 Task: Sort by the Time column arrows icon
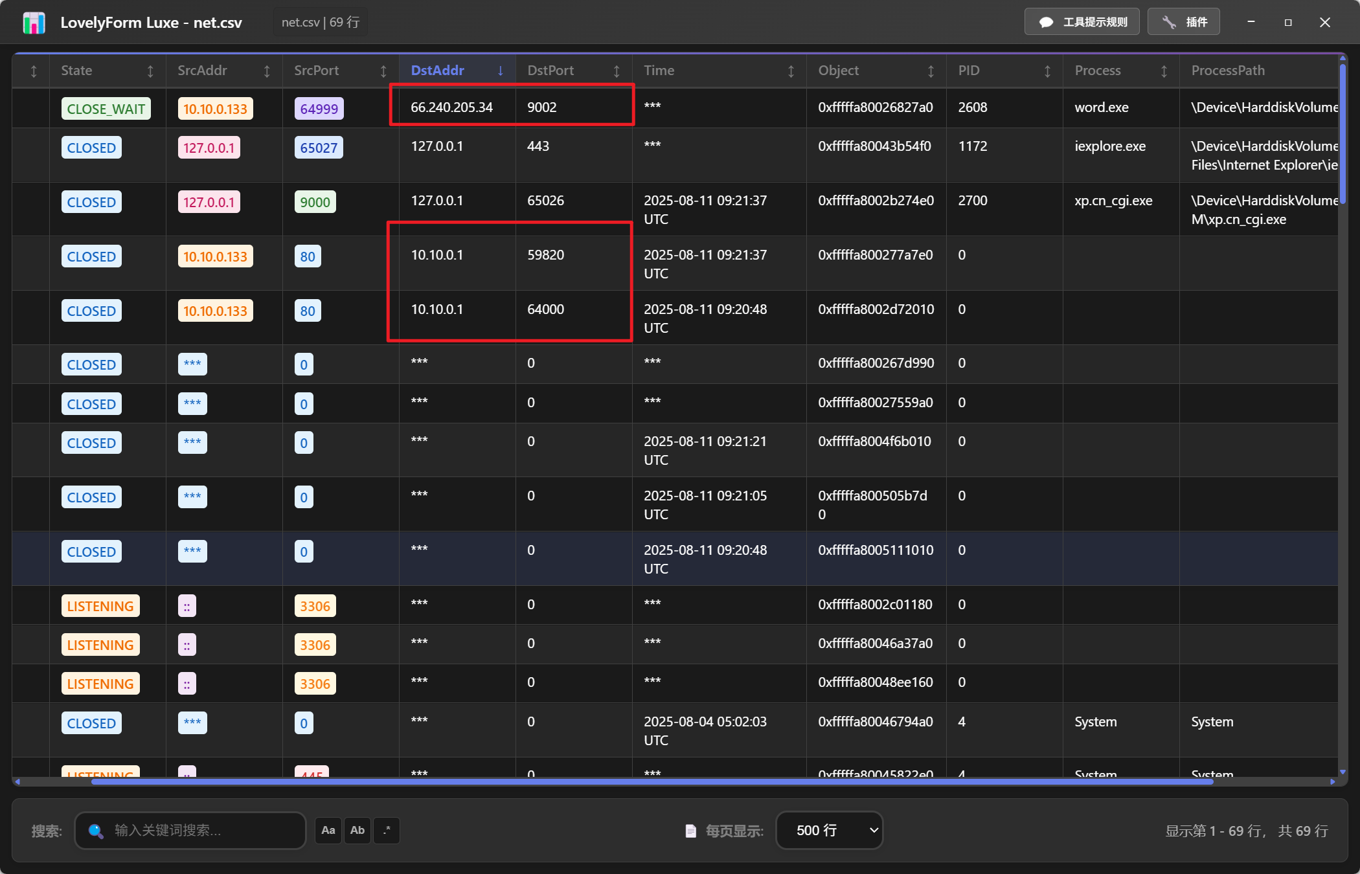coord(791,71)
